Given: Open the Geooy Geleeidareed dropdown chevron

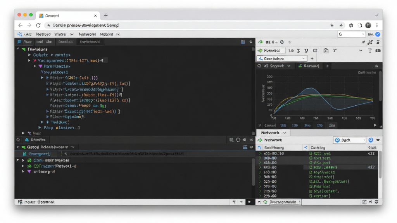Looking at the screenshot, I should pos(73,147).
